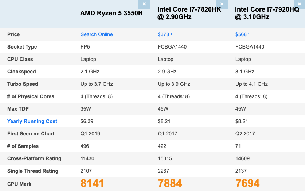This screenshot has height=191, width=305.
Task: Select the 3.1 GHz clockspeed value
Action: tap(245, 72)
